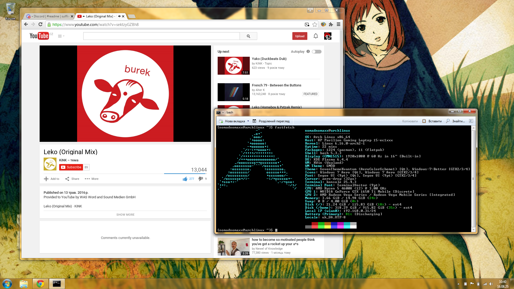Open browser extensions puzzle icon
514x289 pixels.
(331, 24)
